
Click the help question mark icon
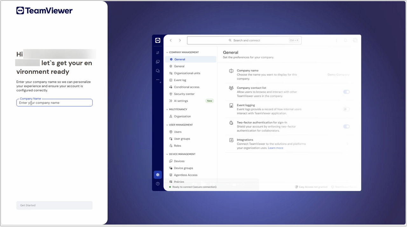click(158, 184)
